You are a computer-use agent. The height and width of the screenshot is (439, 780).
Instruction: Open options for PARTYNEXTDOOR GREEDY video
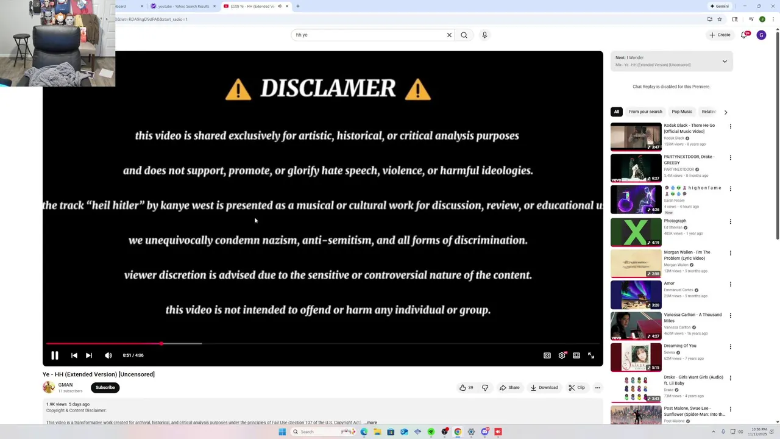pyautogui.click(x=730, y=157)
